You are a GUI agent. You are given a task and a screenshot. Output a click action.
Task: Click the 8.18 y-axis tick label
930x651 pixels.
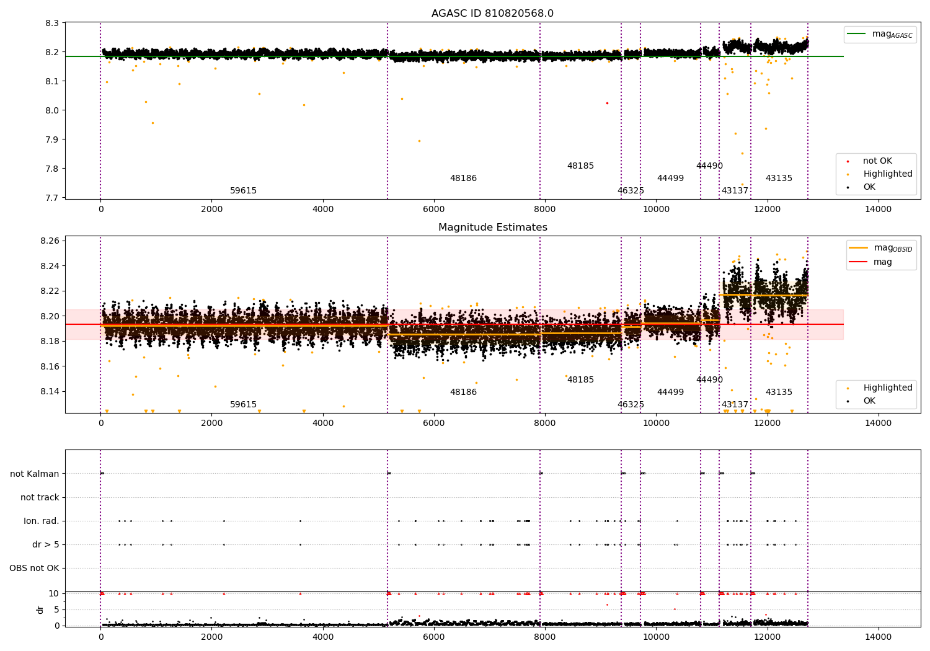pyautogui.click(x=50, y=341)
